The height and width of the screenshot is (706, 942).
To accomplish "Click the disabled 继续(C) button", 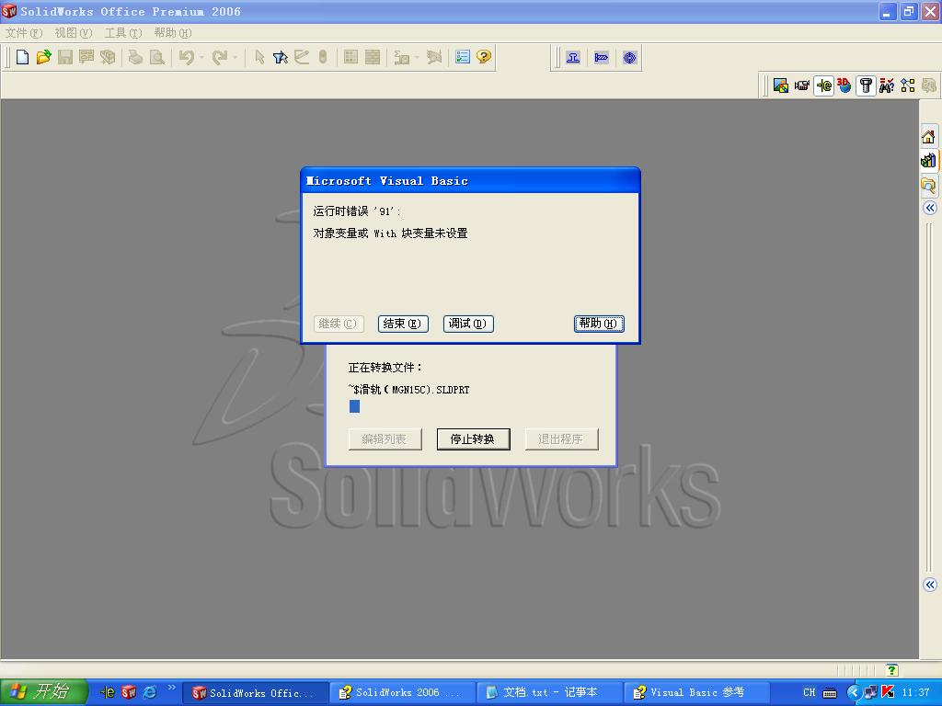I will [339, 324].
